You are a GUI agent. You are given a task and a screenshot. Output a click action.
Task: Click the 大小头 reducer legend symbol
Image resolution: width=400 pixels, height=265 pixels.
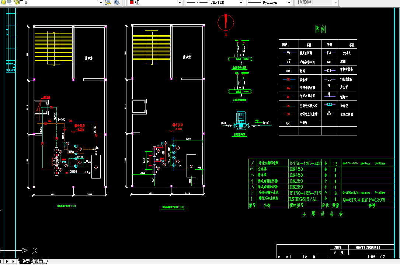pos(329,53)
